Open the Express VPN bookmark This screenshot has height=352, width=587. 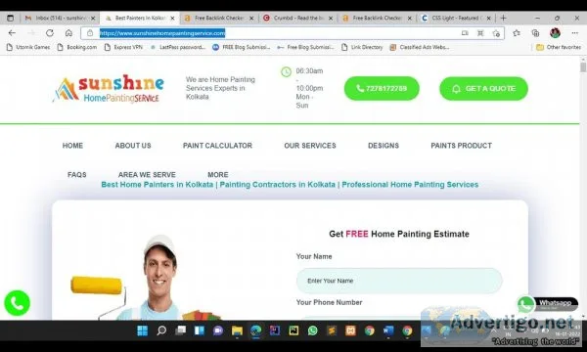coord(124,47)
